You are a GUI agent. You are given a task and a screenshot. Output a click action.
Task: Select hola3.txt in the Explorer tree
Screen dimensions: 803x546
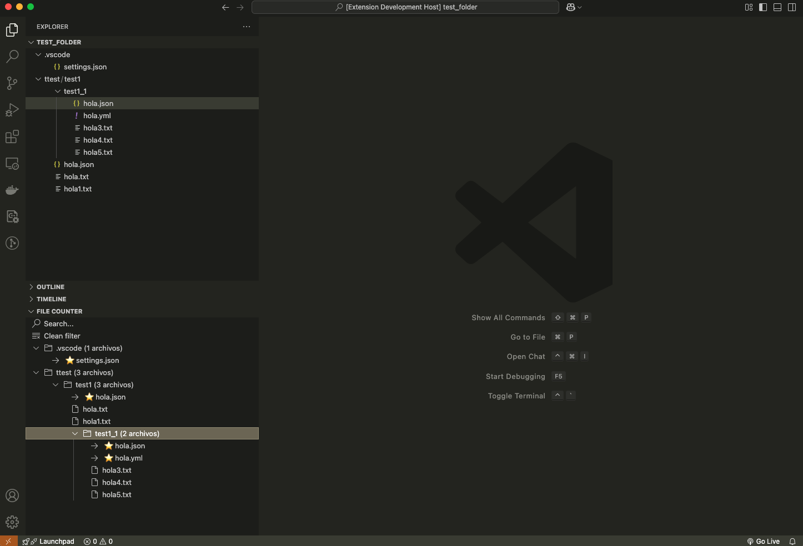coord(142,128)
